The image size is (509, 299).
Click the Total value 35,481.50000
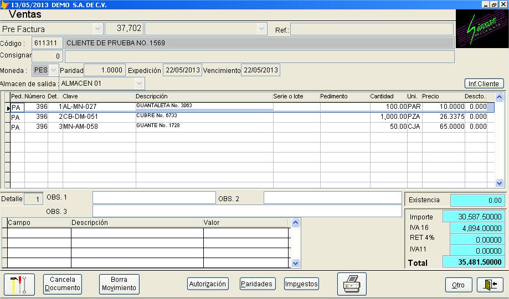[474, 262]
